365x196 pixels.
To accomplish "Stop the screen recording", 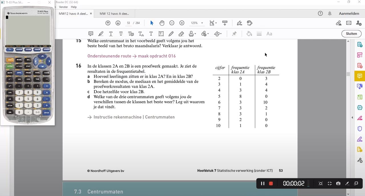I will pos(271,183).
